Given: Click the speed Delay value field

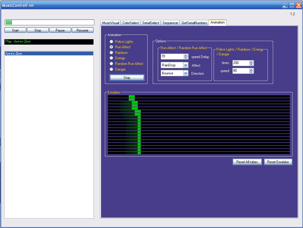Looking at the screenshot, I should coord(172,57).
